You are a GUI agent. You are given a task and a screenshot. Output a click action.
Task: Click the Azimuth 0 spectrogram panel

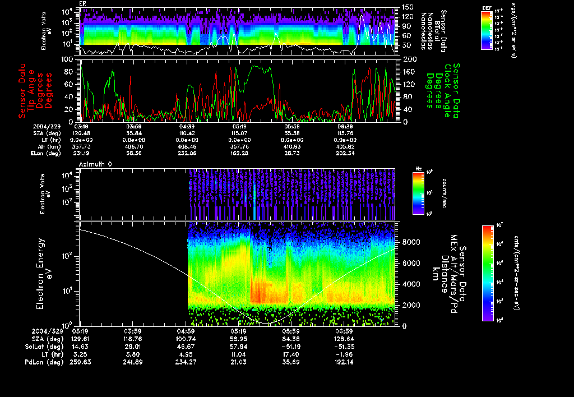pos(237,194)
